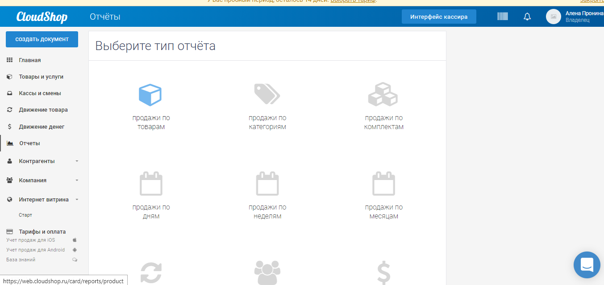The width and height of the screenshot is (604, 285).
Task: Open the 'продажи по товарам' cube report icon
Action: (x=151, y=94)
